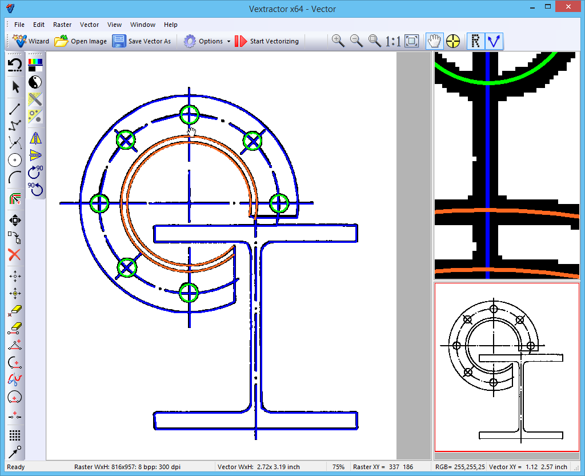Enable the pan hand tool

click(x=434, y=41)
